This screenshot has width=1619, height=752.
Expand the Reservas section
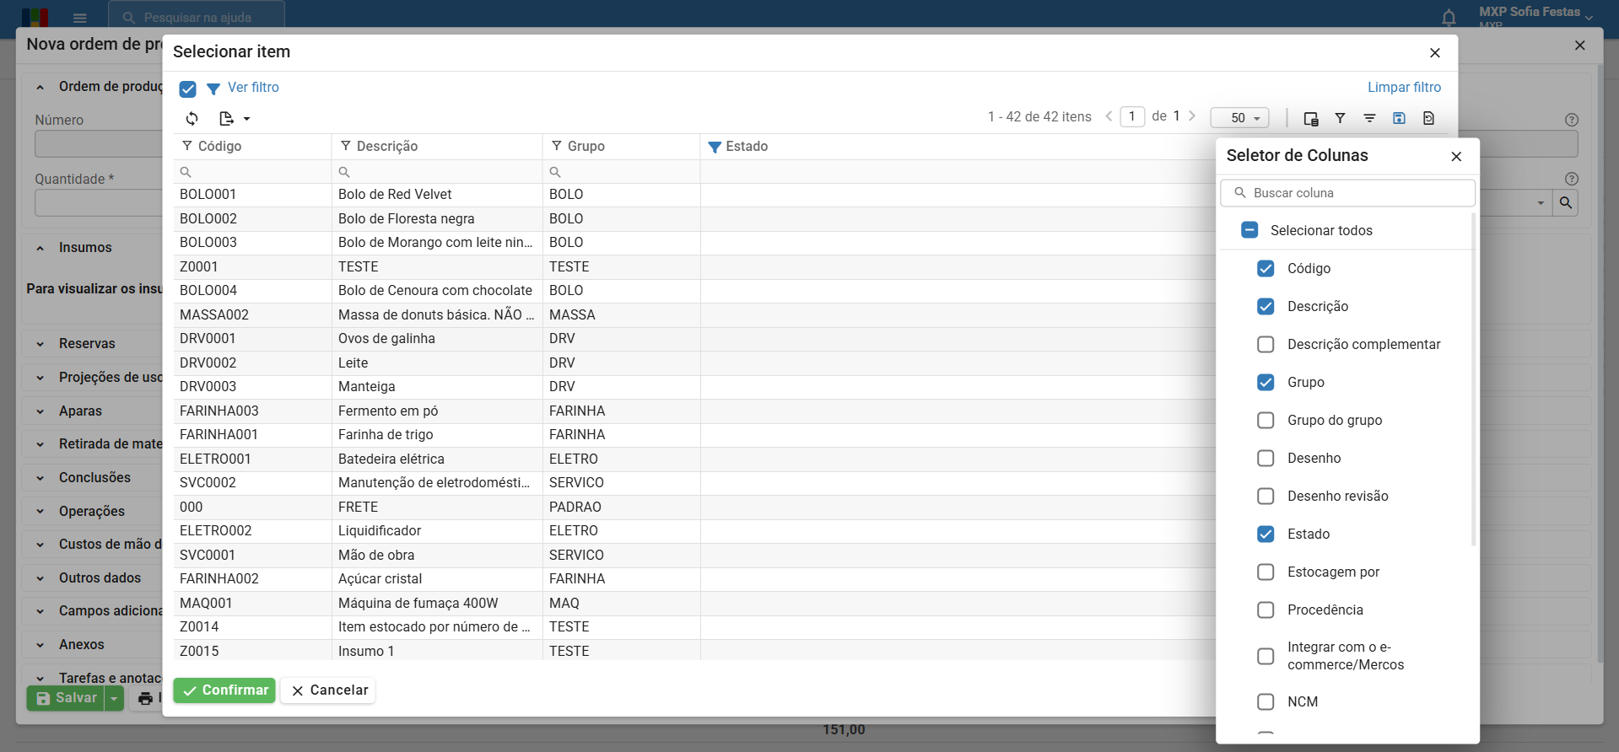40,344
